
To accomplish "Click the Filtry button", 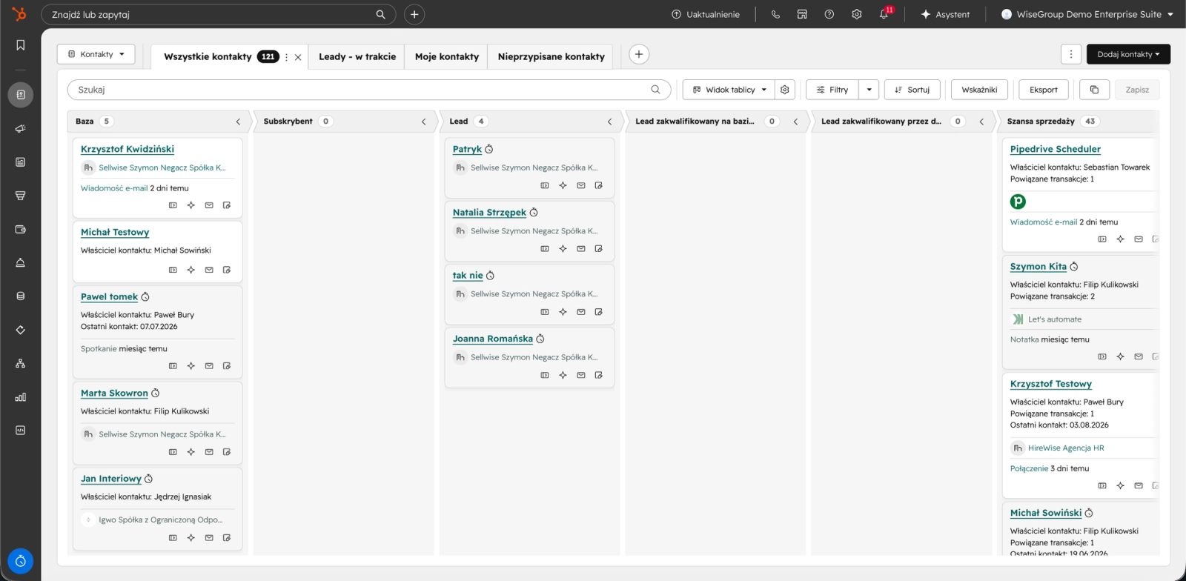I will (x=832, y=90).
